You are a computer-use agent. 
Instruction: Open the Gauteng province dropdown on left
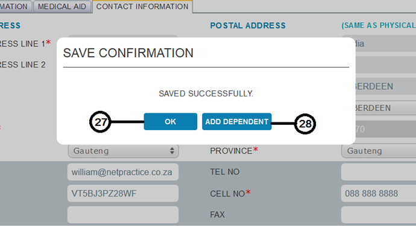pyautogui.click(x=123, y=151)
